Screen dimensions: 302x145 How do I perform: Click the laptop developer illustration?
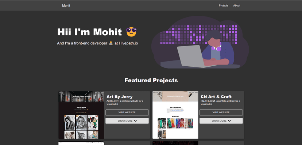[200, 42]
